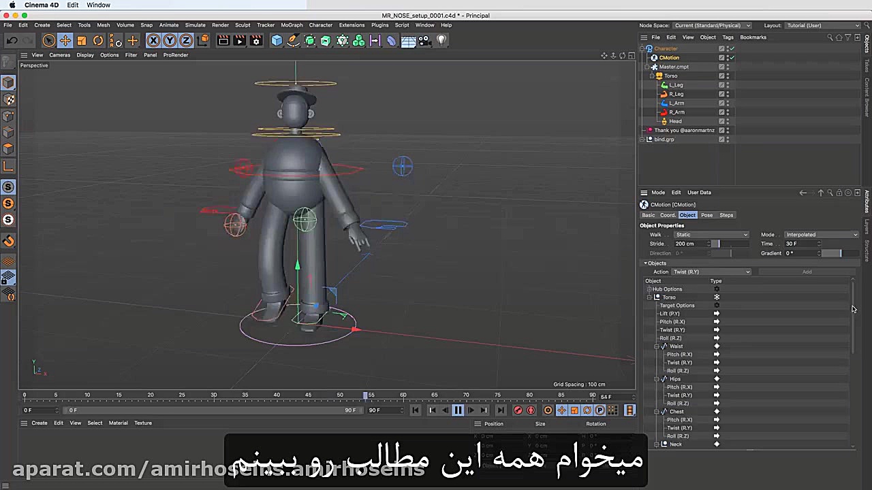Click the pause playback control
Image resolution: width=872 pixels, height=490 pixels.
[x=458, y=410]
